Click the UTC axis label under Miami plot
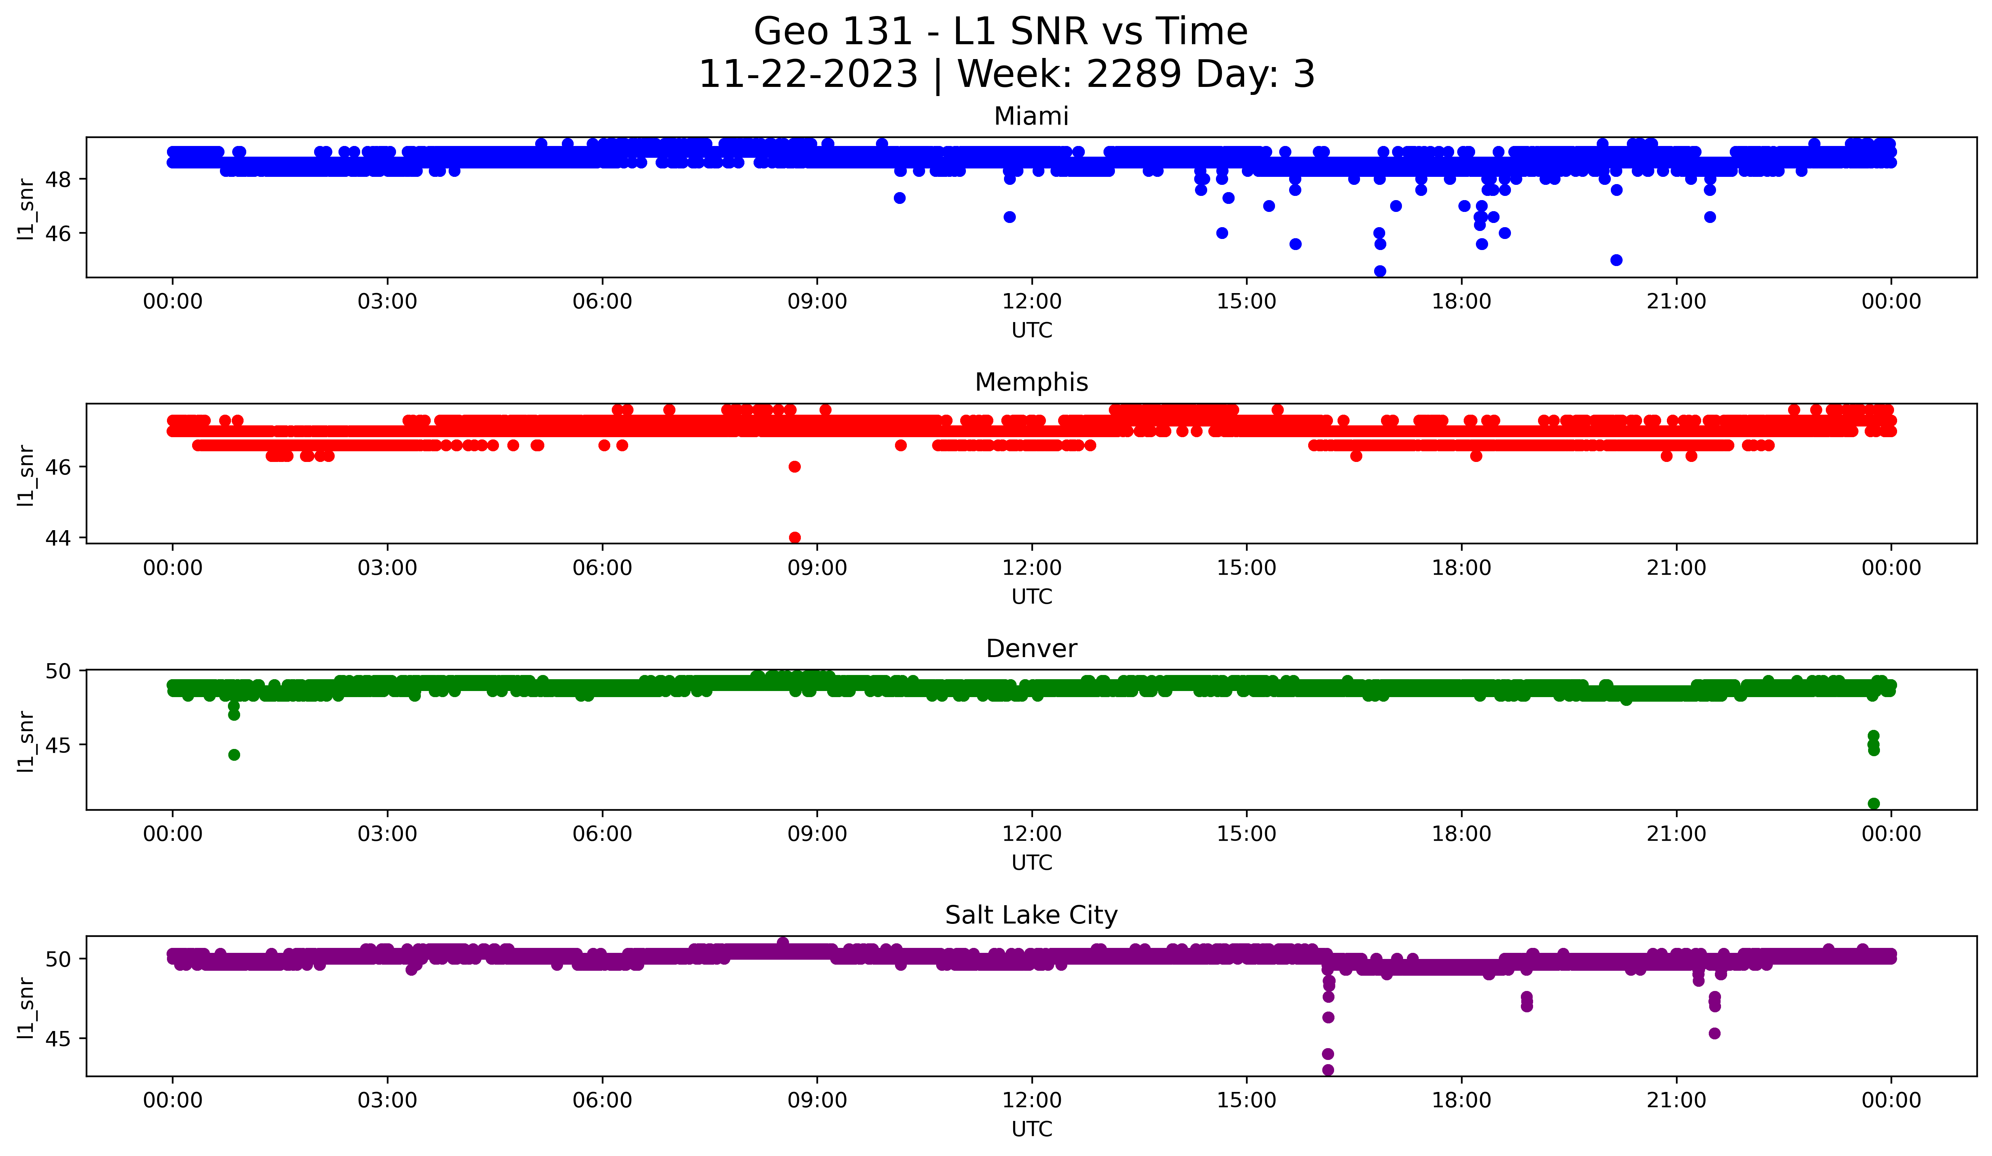Viewport: 1992px width, 1156px height. tap(1031, 330)
